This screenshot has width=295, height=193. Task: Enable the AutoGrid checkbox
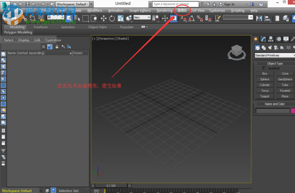264,68
